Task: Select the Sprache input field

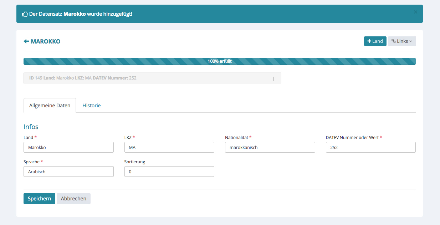Action: (68, 172)
